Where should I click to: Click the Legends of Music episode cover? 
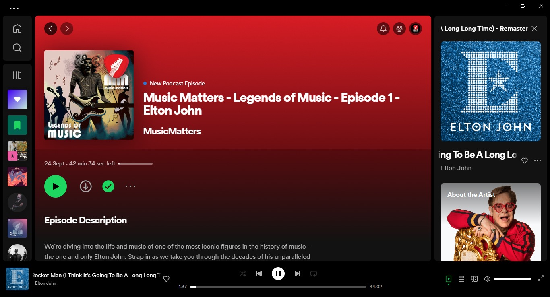pyautogui.click(x=89, y=95)
